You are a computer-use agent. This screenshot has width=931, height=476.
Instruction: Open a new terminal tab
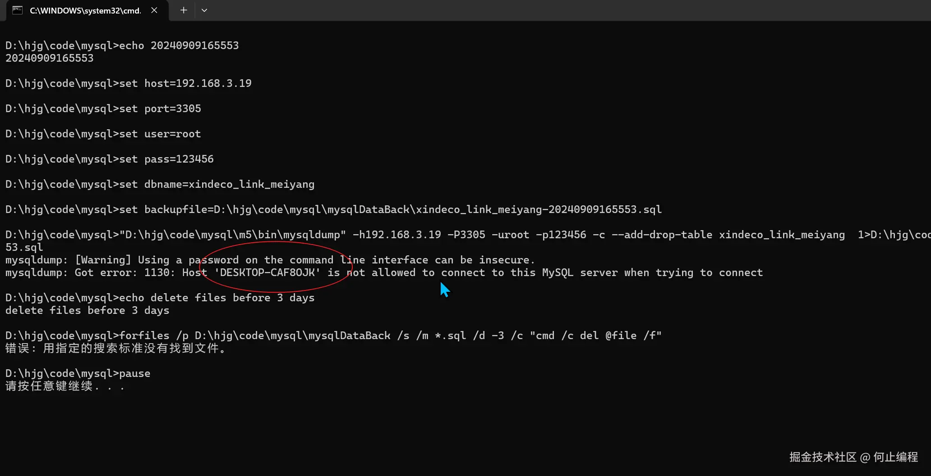click(x=184, y=10)
